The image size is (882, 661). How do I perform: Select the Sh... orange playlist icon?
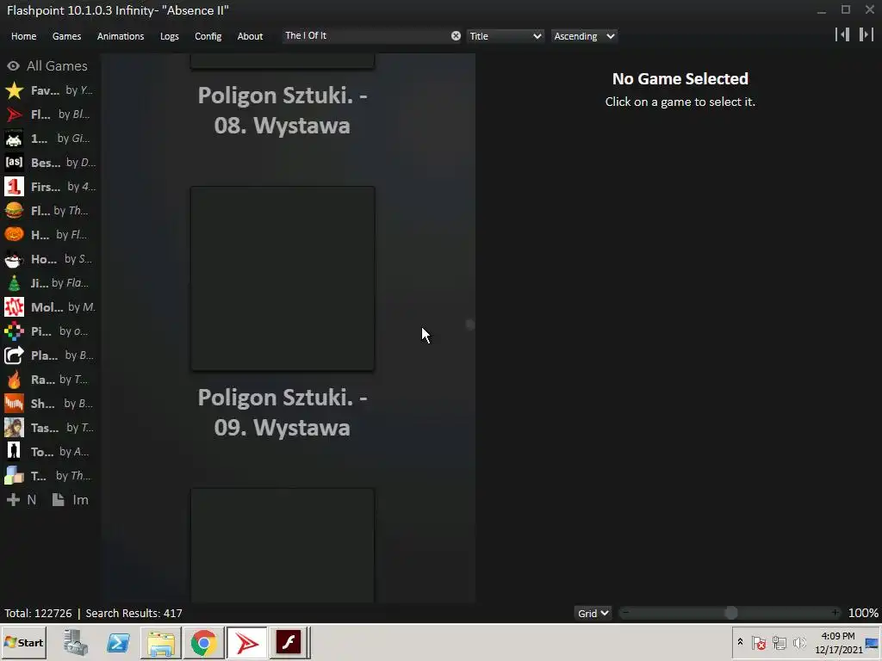[x=14, y=404]
